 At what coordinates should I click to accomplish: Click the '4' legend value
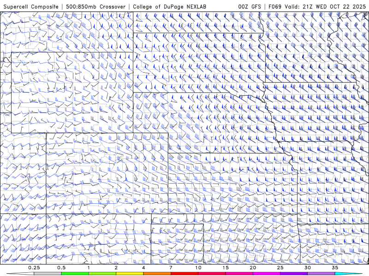tap(143, 268)
